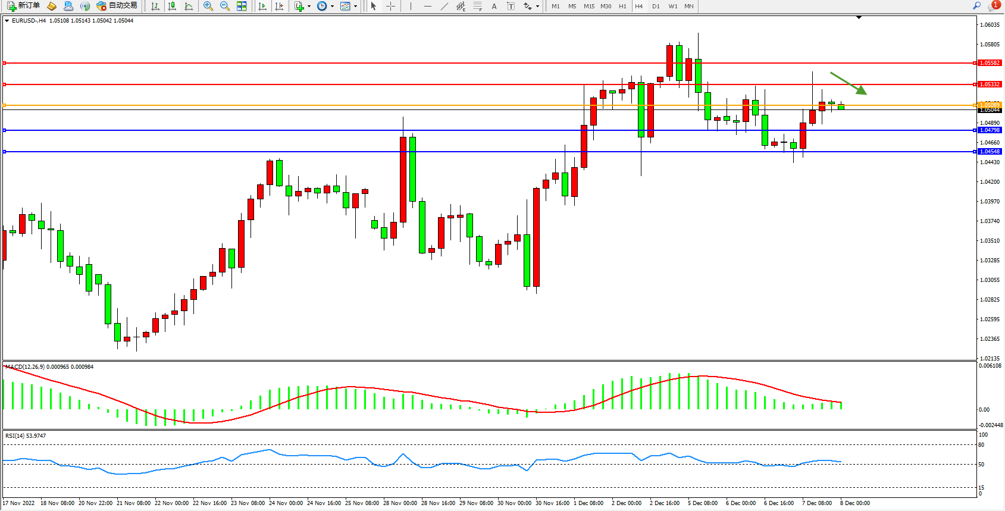Select the trendline drawing tool
Viewport: 1005px width, 511px height.
click(x=444, y=6)
